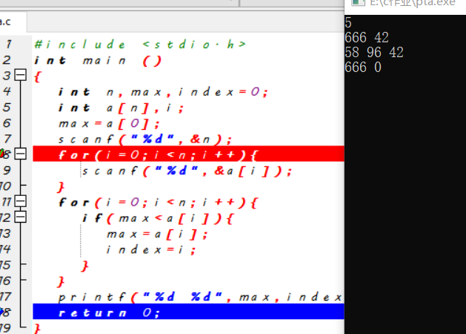Click the pta.exe console window icon

click(x=358, y=2)
